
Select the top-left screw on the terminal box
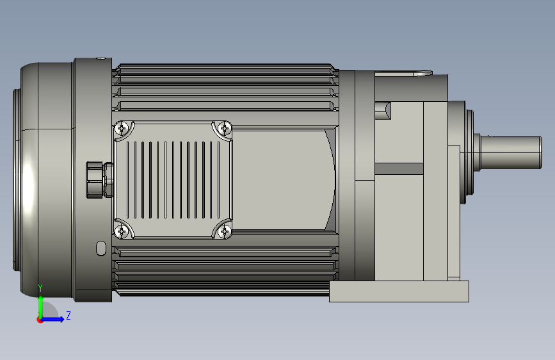pos(122,128)
